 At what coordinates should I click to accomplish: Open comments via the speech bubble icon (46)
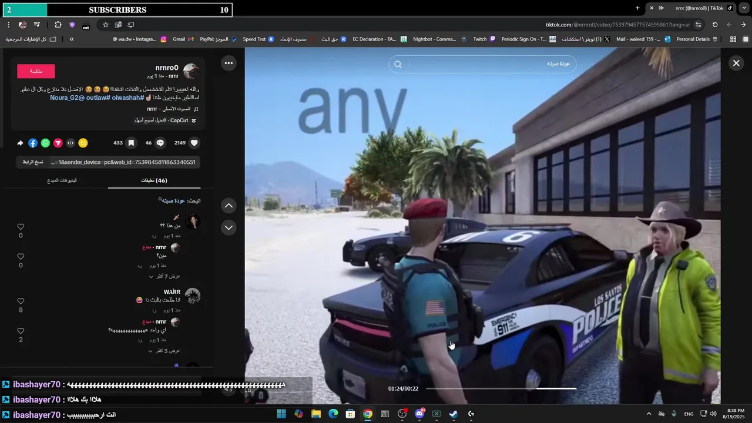(x=160, y=143)
